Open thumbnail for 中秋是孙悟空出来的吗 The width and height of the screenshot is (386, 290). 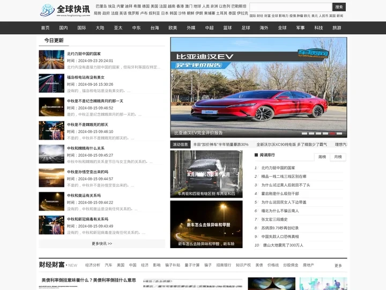click(x=51, y=178)
